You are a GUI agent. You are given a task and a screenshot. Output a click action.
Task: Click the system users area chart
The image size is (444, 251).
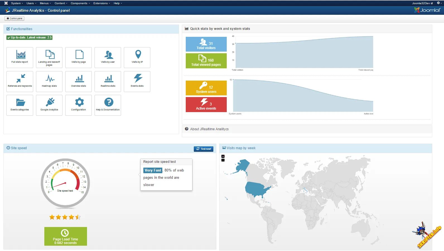click(x=303, y=96)
